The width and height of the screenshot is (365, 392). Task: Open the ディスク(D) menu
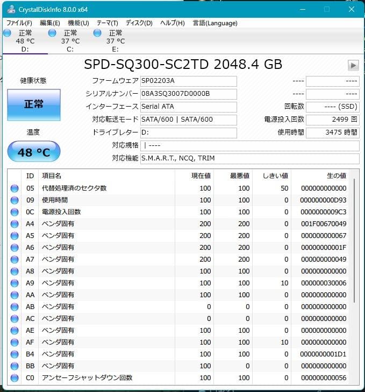tap(139, 23)
